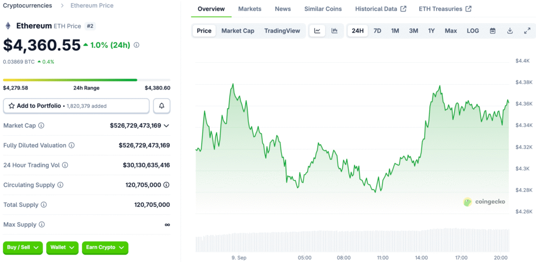536x262 pixels.
Task: Open the Overview tab
Action: point(211,9)
